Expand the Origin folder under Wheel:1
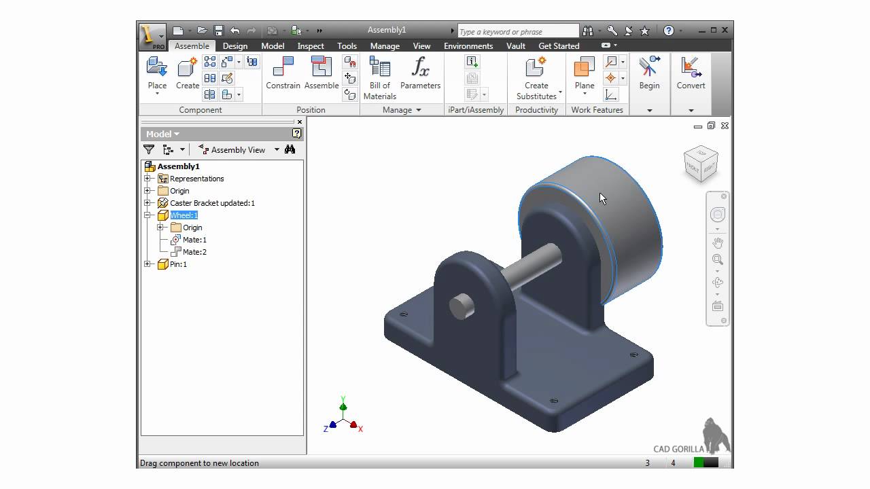The image size is (870, 489). click(160, 228)
